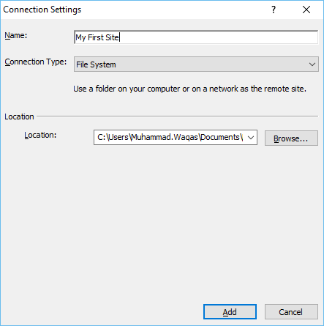Viewport: 324px width, 326px height.
Task: Click the empty area below Location
Action: (x=162, y=220)
